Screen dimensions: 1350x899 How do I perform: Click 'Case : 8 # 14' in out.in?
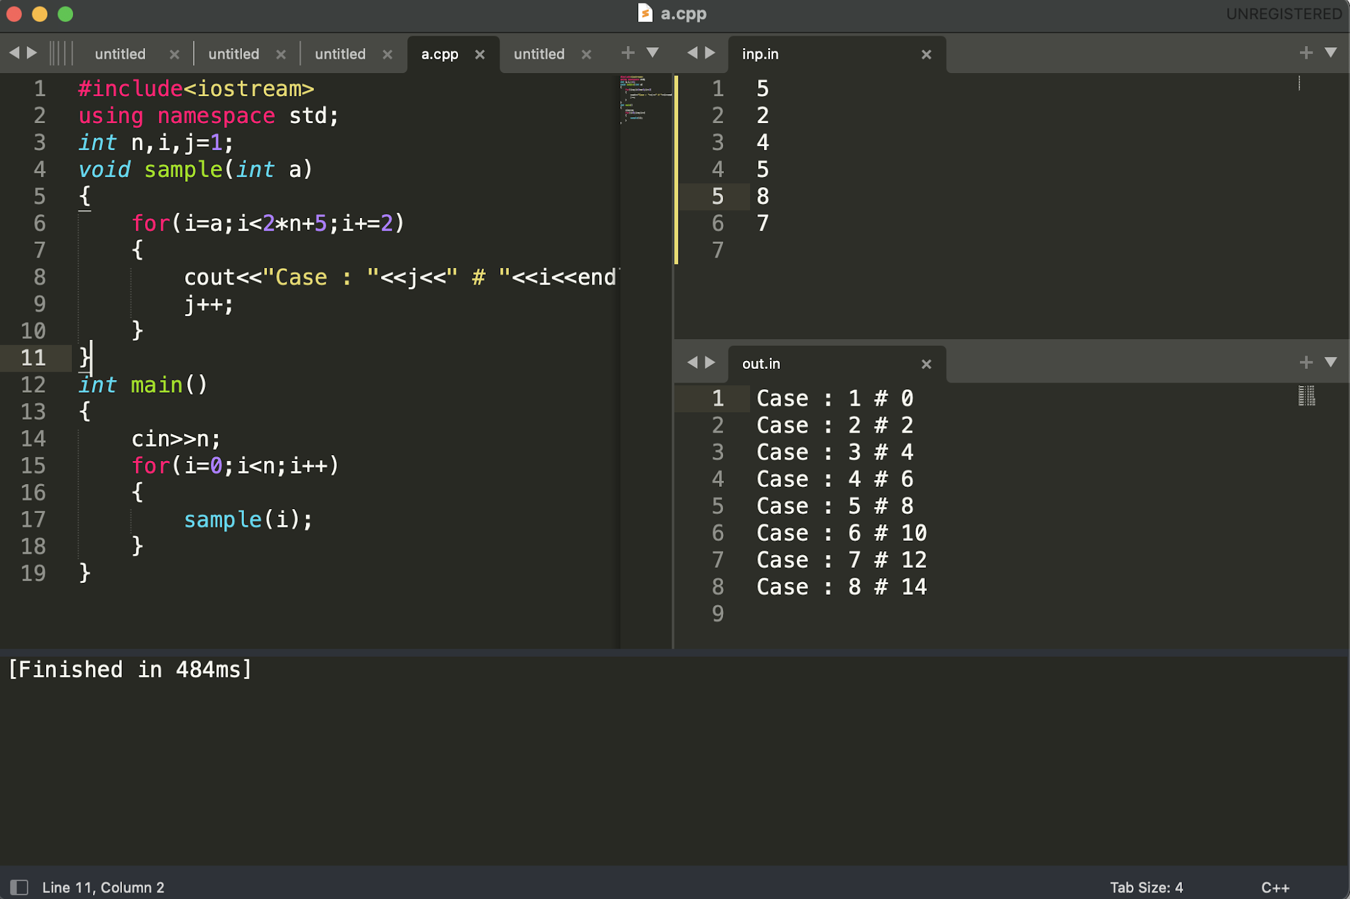tap(842, 587)
